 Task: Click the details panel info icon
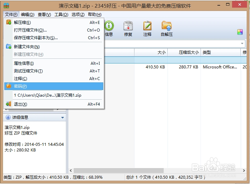(x=8, y=117)
